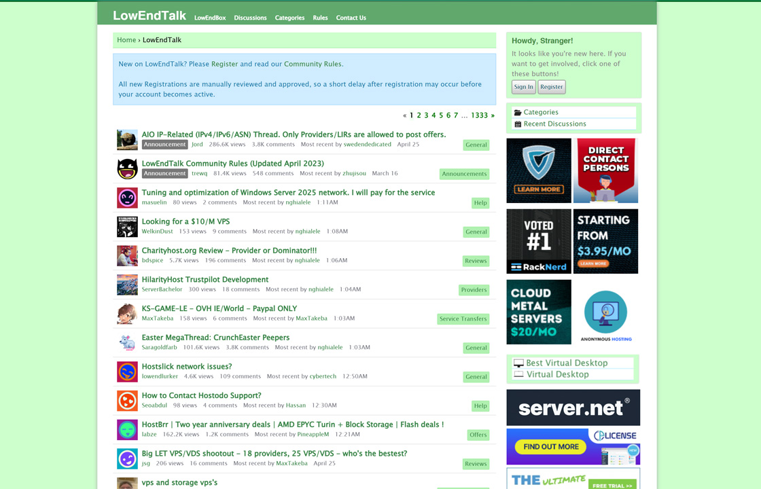Open labze's avatar on HostBrr thread
This screenshot has width=761, height=489.
click(127, 430)
